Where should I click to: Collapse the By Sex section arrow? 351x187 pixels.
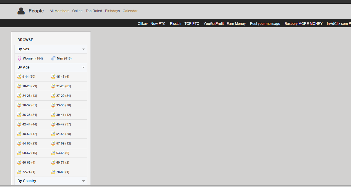[83, 49]
